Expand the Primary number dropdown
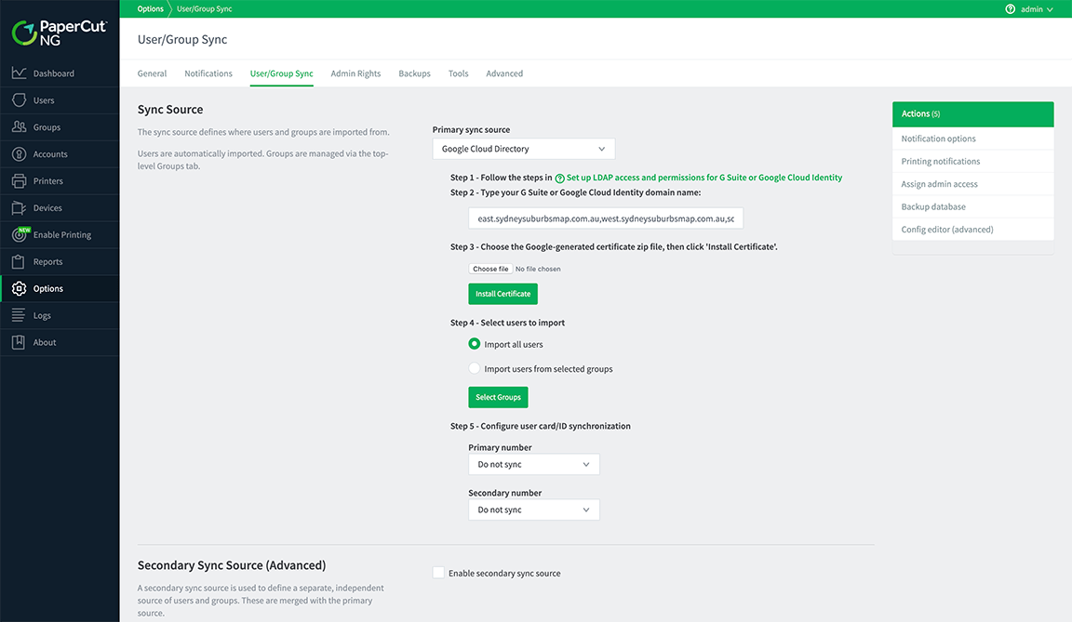 pyautogui.click(x=533, y=464)
